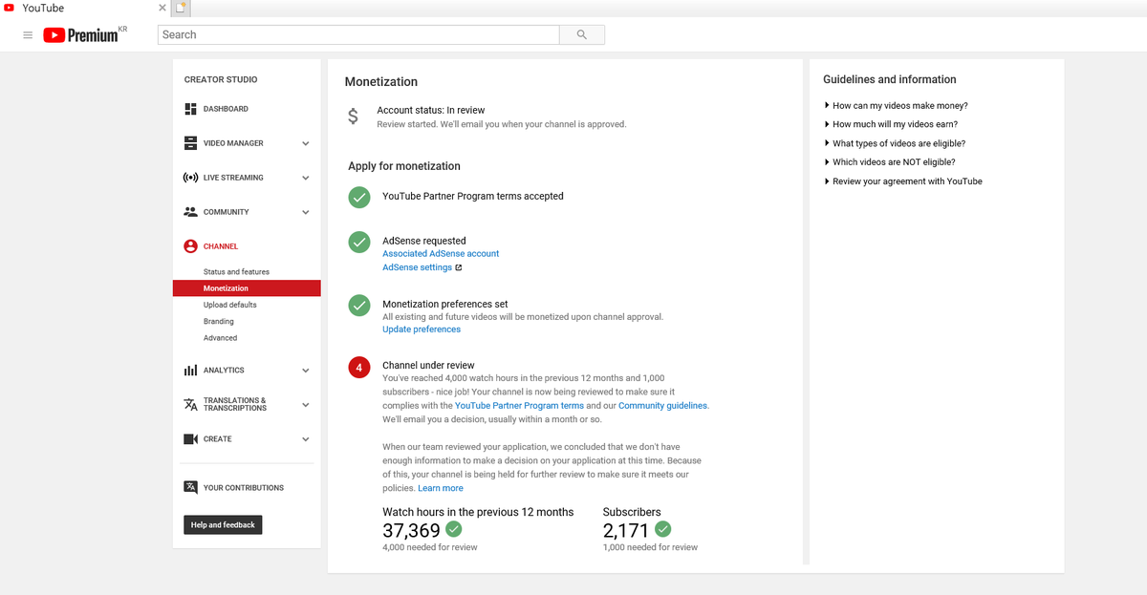This screenshot has width=1147, height=595.
Task: Click the Help and feedback button
Action: (223, 525)
